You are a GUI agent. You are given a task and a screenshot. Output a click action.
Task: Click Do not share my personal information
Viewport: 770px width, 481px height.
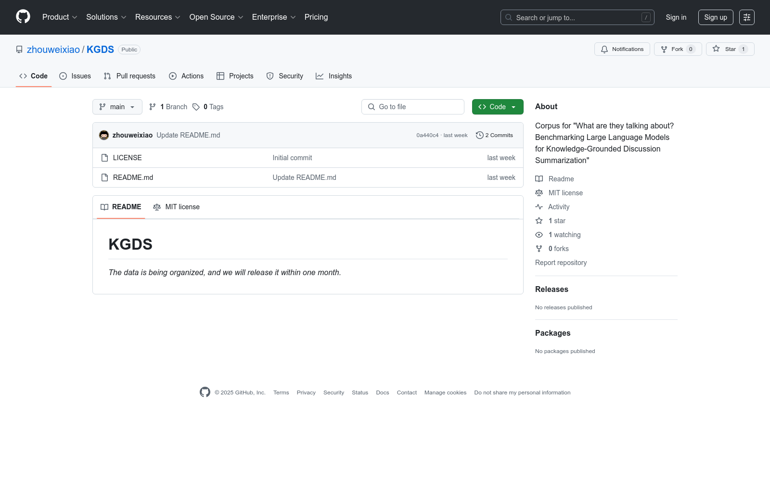click(x=522, y=392)
